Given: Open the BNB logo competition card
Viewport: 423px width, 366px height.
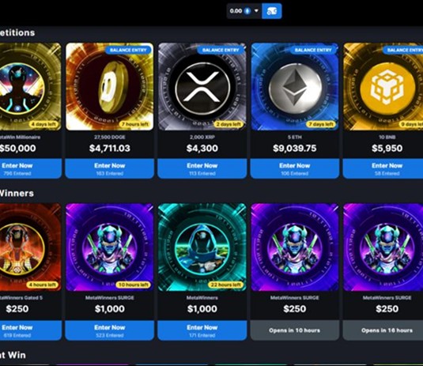Looking at the screenshot, I should tap(383, 87).
